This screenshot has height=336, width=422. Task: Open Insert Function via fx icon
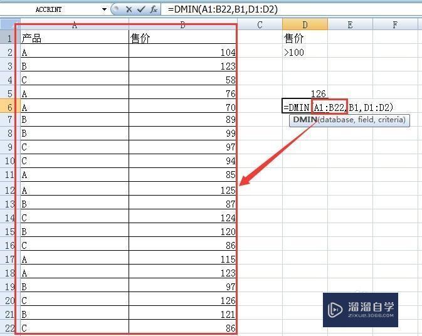point(154,9)
